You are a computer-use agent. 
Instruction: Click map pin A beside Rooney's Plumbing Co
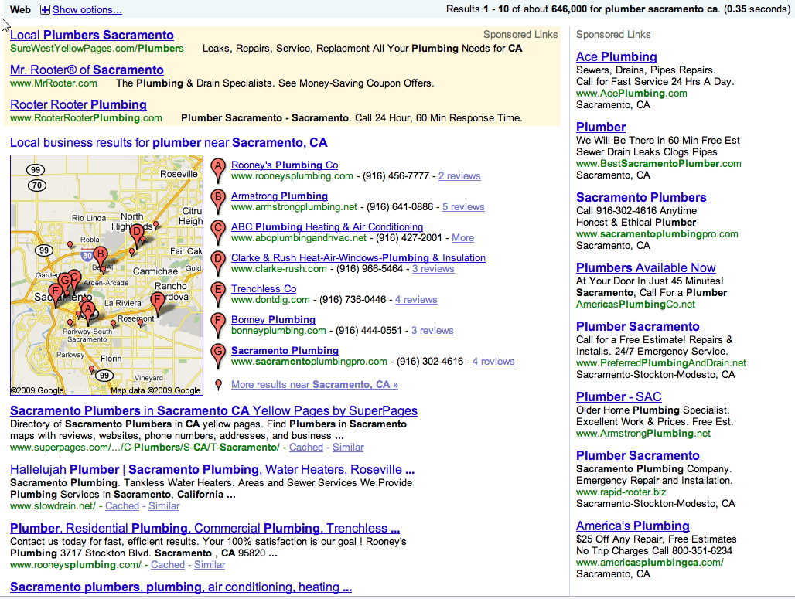coord(218,170)
